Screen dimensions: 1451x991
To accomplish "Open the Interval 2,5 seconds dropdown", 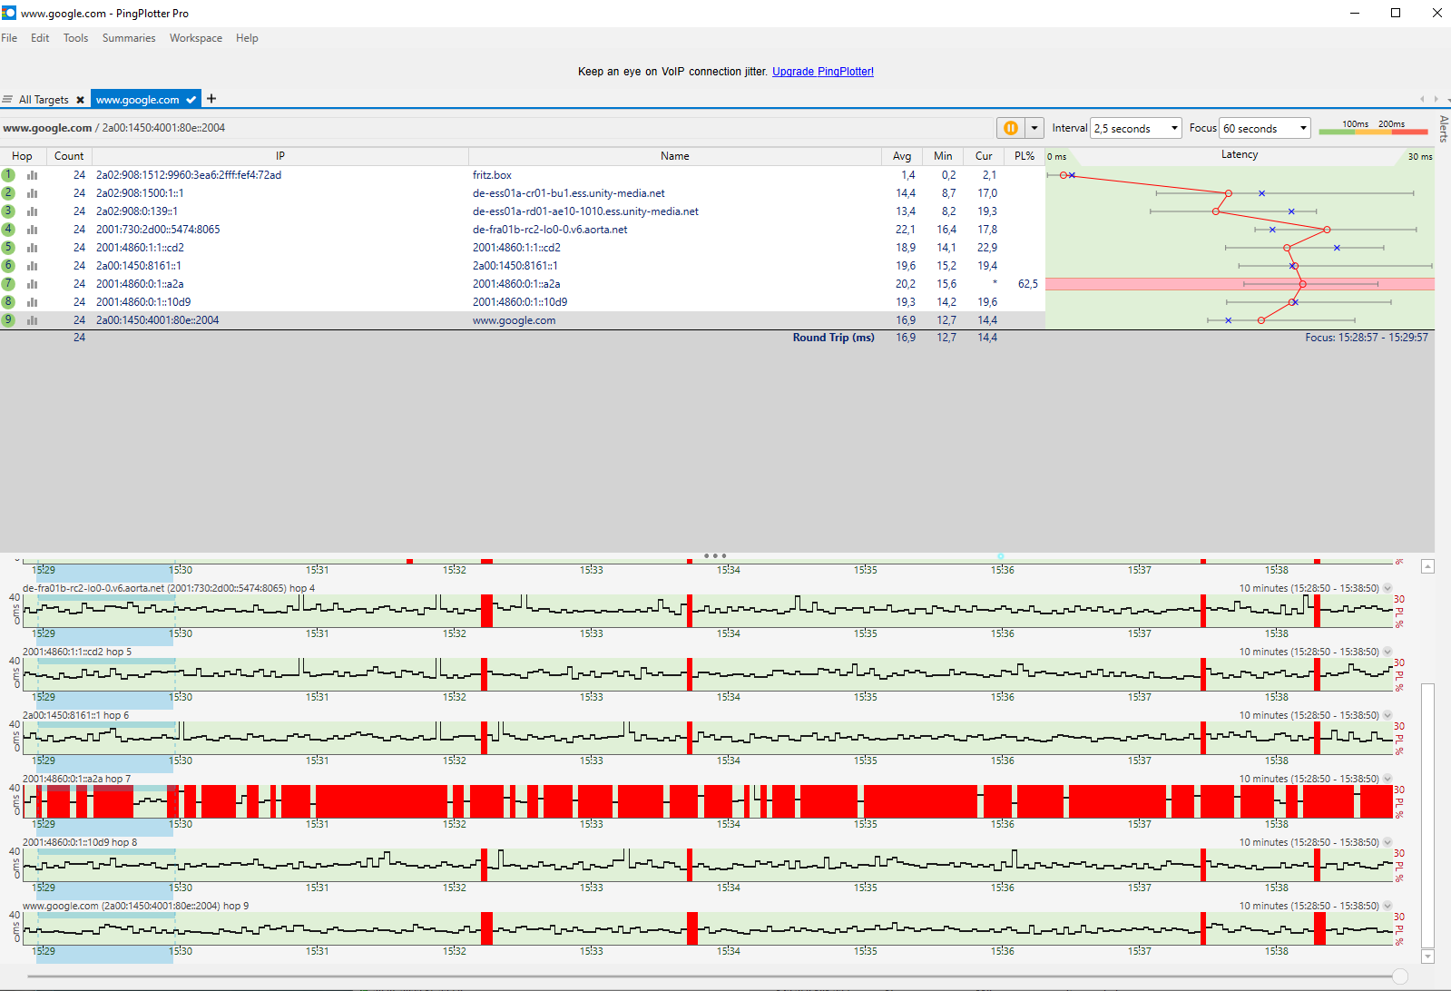I will click(1136, 128).
